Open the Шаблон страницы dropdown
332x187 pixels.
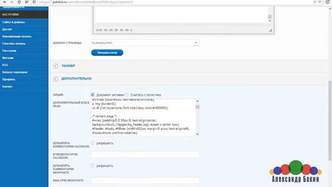(145, 43)
